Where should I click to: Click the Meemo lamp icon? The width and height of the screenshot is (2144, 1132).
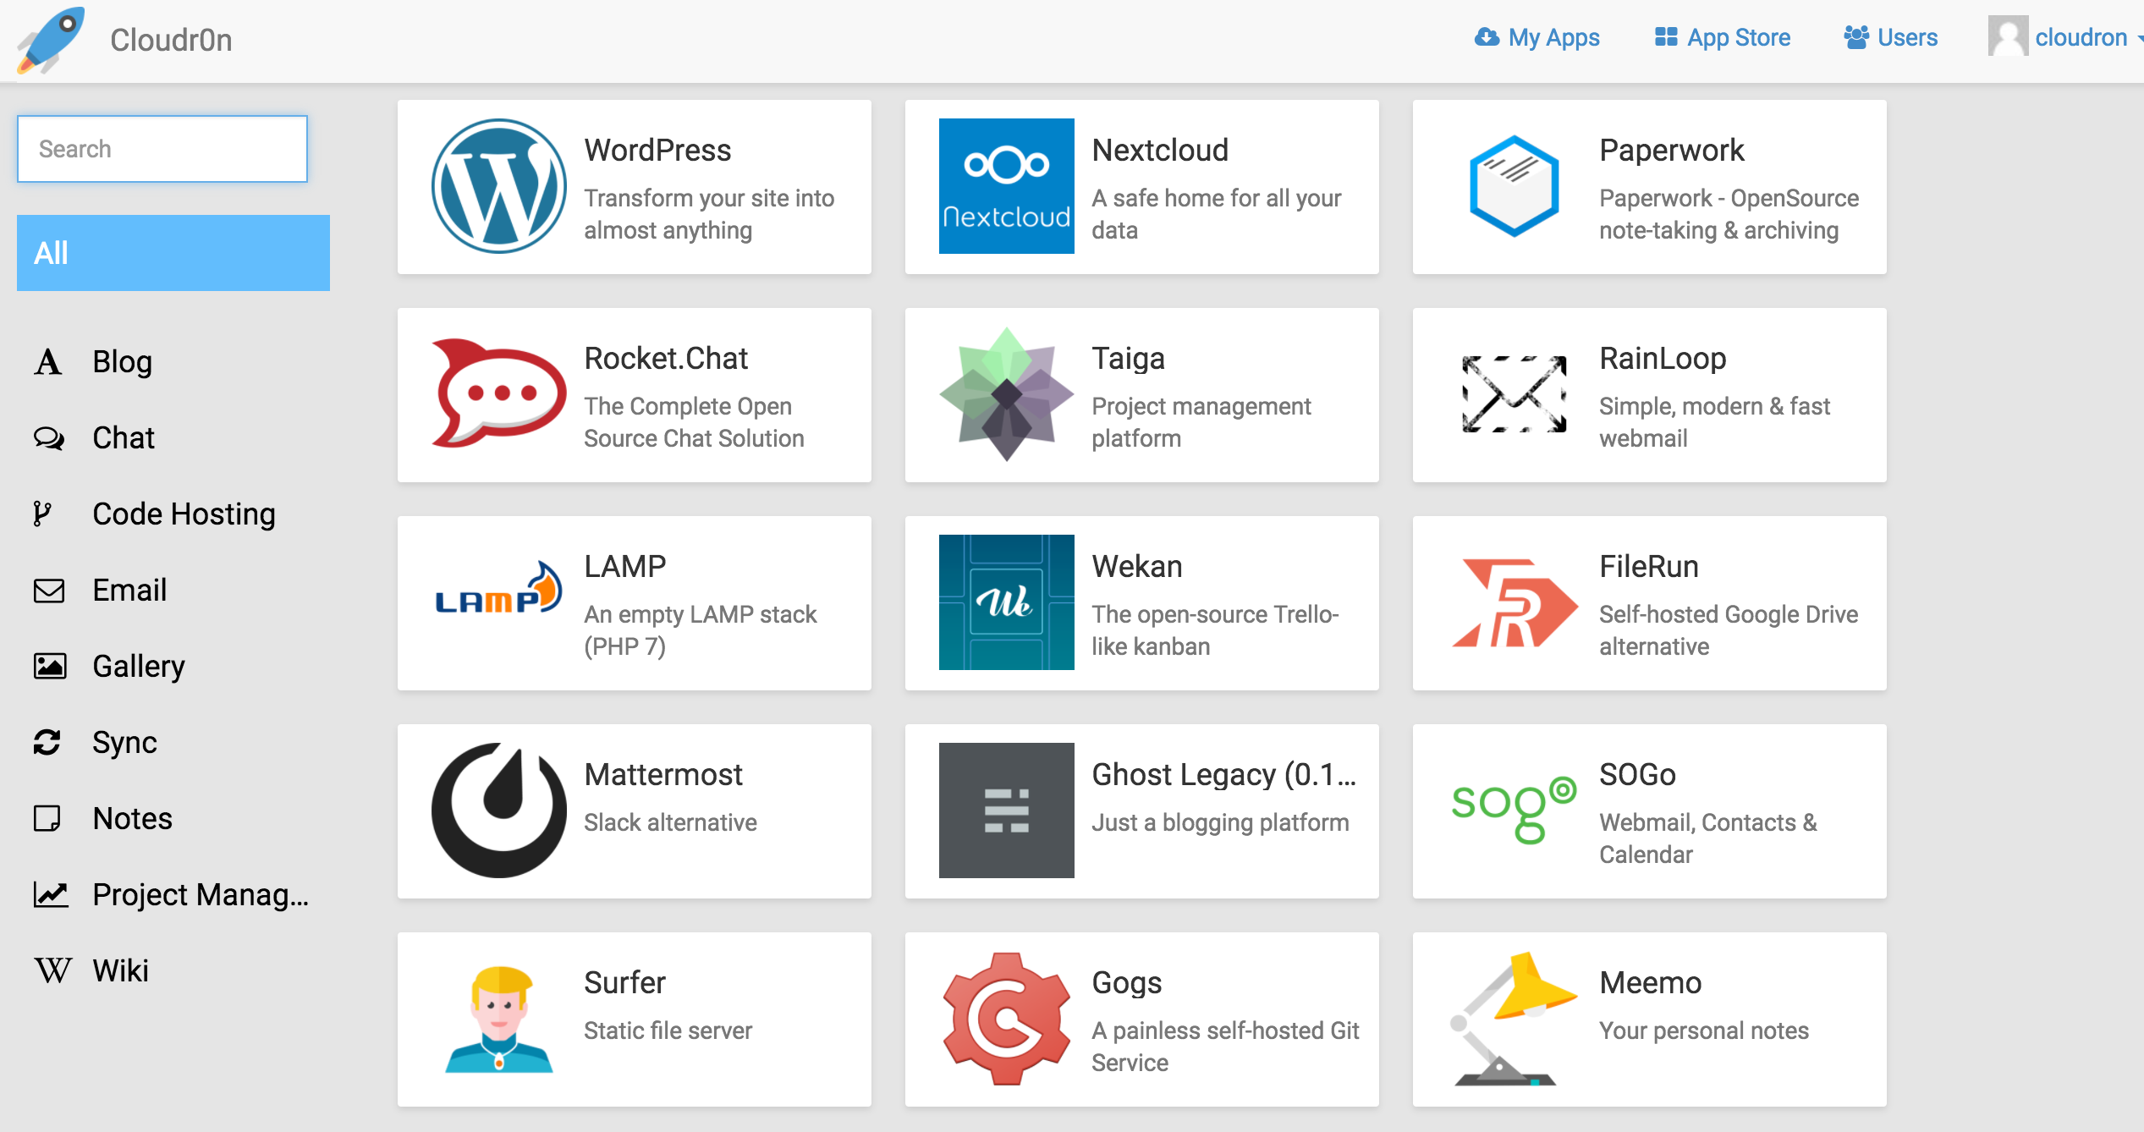click(x=1514, y=1019)
